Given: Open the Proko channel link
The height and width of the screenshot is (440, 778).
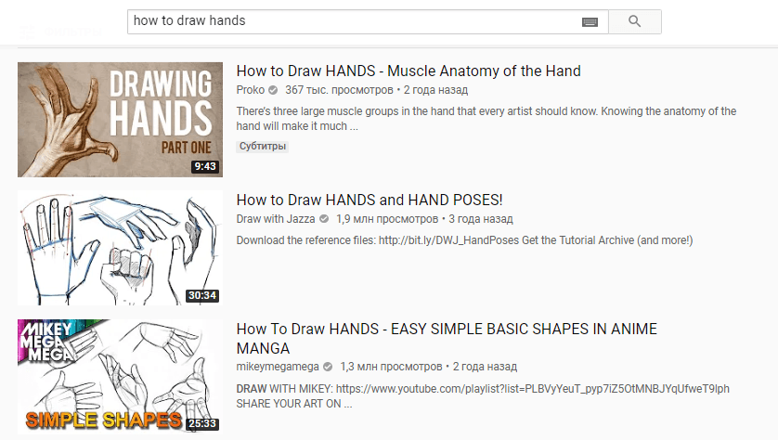Looking at the screenshot, I should [x=251, y=90].
